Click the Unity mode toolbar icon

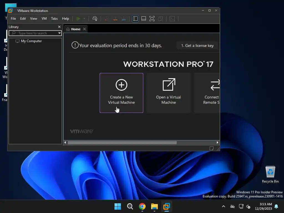160,19
